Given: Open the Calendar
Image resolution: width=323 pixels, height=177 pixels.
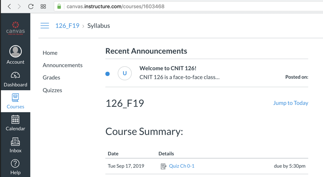Looking at the screenshot, I should 15,123.
